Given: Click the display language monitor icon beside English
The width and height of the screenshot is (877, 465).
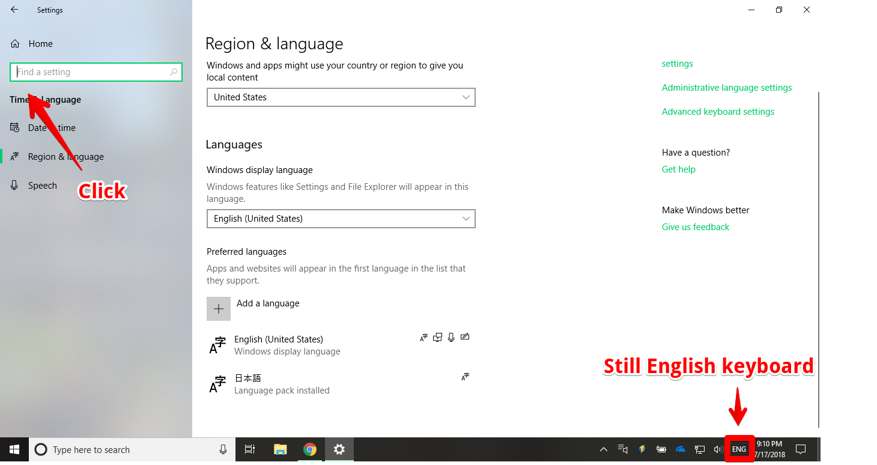Looking at the screenshot, I should [437, 337].
